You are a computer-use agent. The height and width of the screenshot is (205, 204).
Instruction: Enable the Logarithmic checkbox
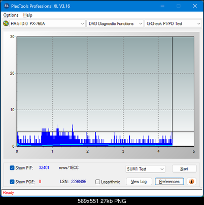(97, 182)
